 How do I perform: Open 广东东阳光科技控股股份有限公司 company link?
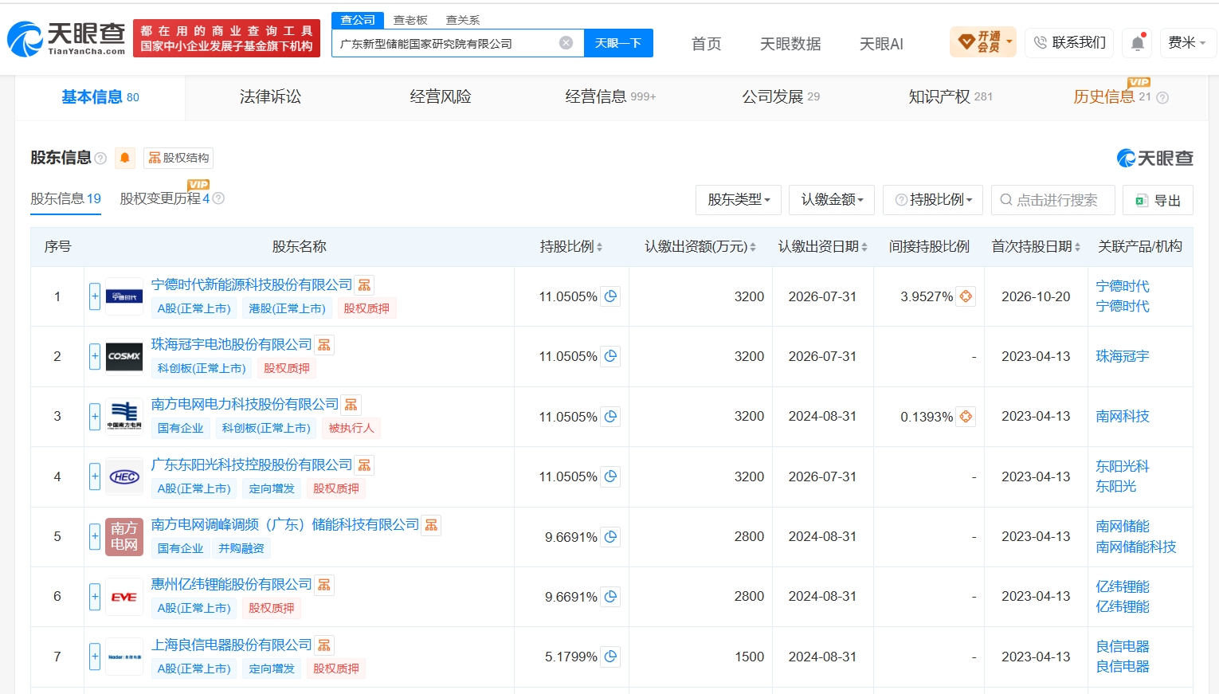pyautogui.click(x=252, y=465)
